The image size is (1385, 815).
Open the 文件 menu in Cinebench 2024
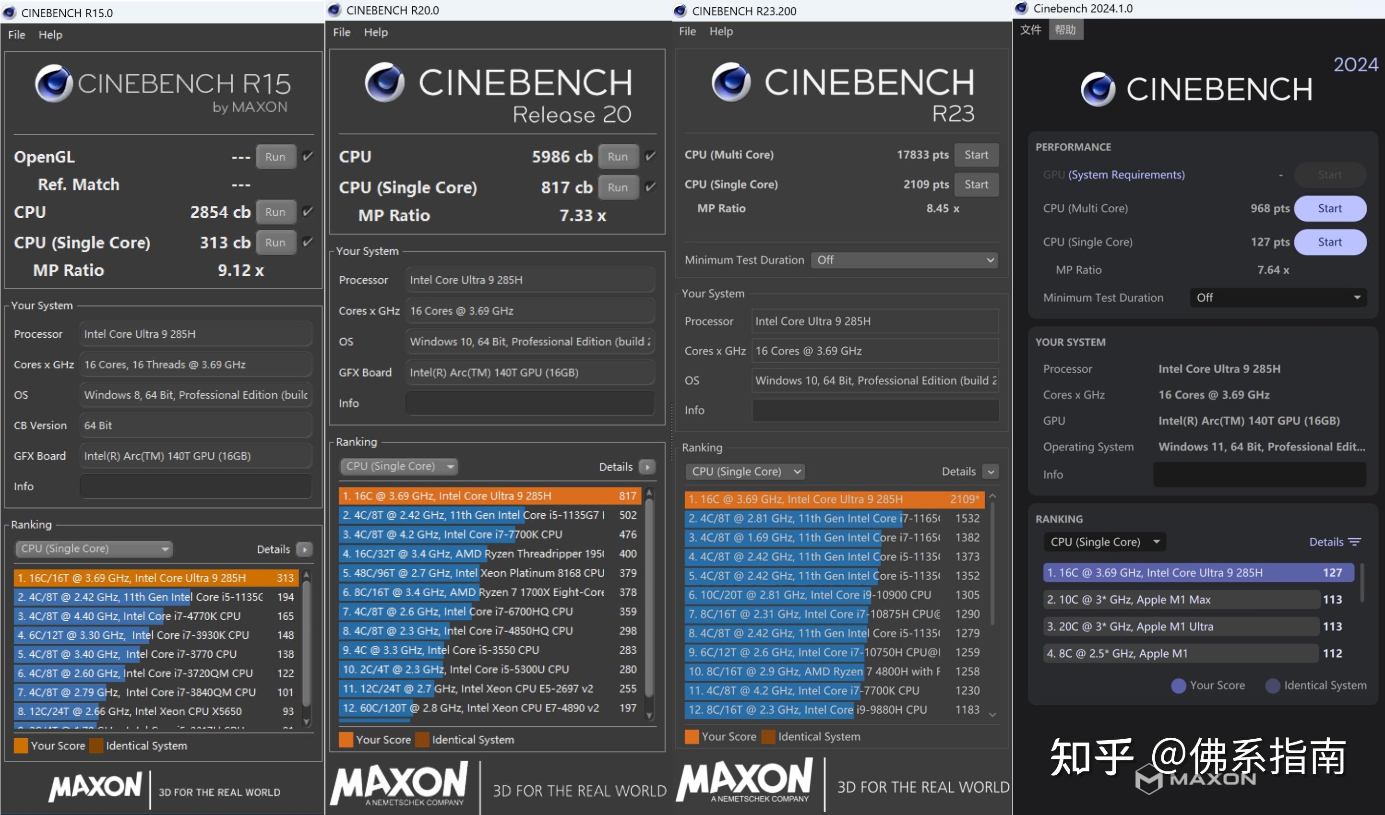1030,30
